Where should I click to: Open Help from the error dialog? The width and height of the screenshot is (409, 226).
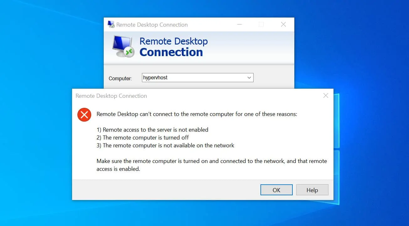[x=312, y=190]
